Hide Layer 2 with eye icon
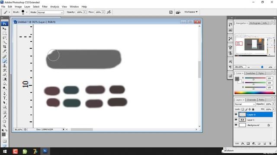 click(236, 115)
